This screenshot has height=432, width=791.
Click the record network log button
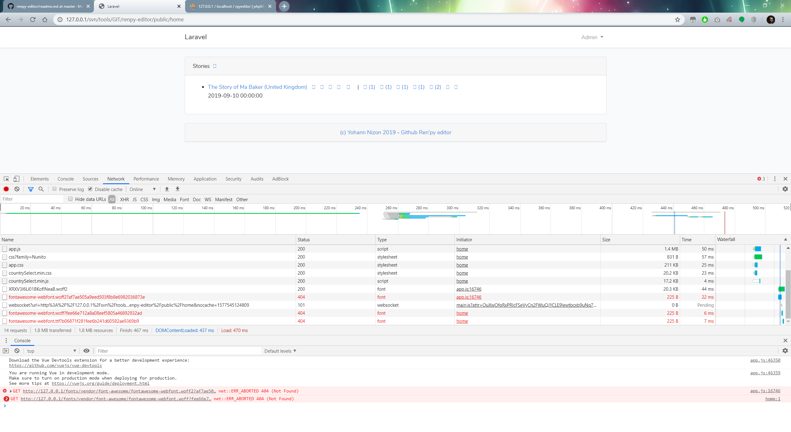6,189
